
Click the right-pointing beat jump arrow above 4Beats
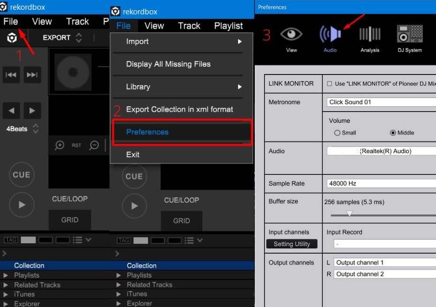point(32,111)
